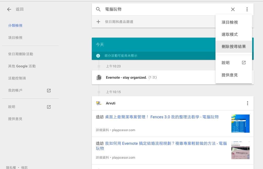Open 說明 in the sidebar
263x169 pixels.
click(12, 107)
